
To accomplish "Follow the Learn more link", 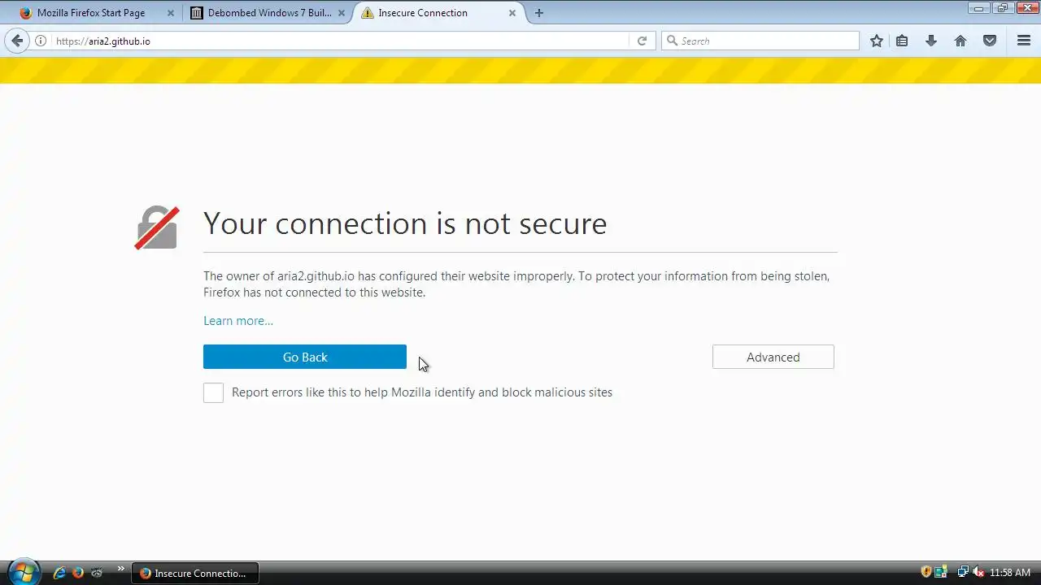I will click(238, 321).
